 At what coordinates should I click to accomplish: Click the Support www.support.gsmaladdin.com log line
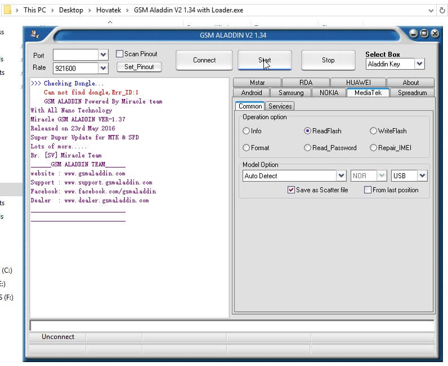point(91,182)
